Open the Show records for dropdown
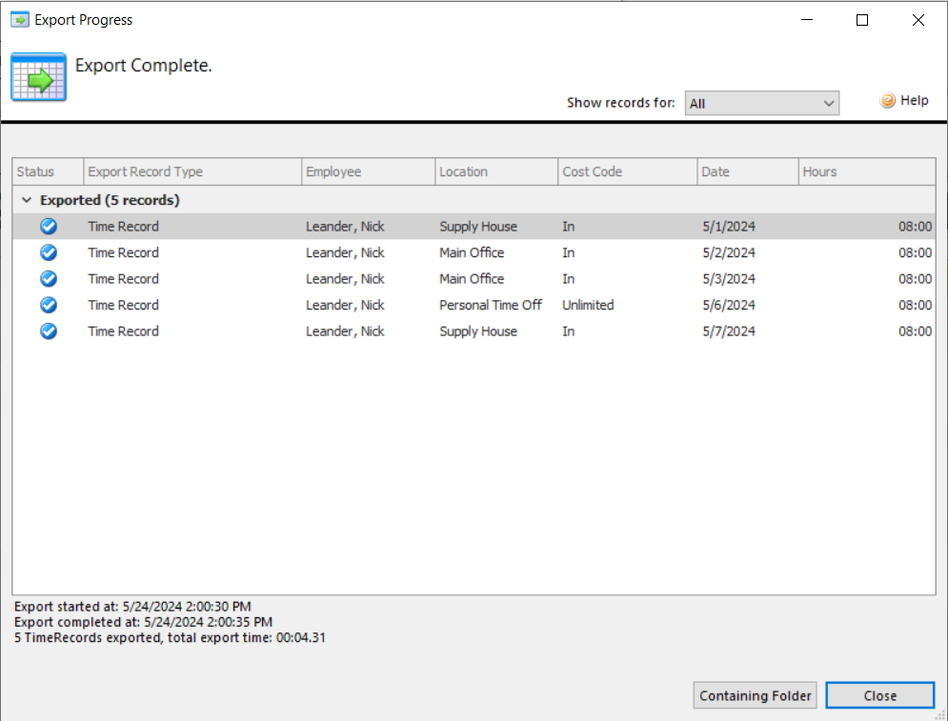The image size is (948, 721). coord(761,103)
